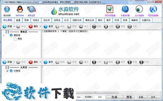Click 清空 in the template area toolbar
Screen dimensions: 163x101
coord(84,26)
